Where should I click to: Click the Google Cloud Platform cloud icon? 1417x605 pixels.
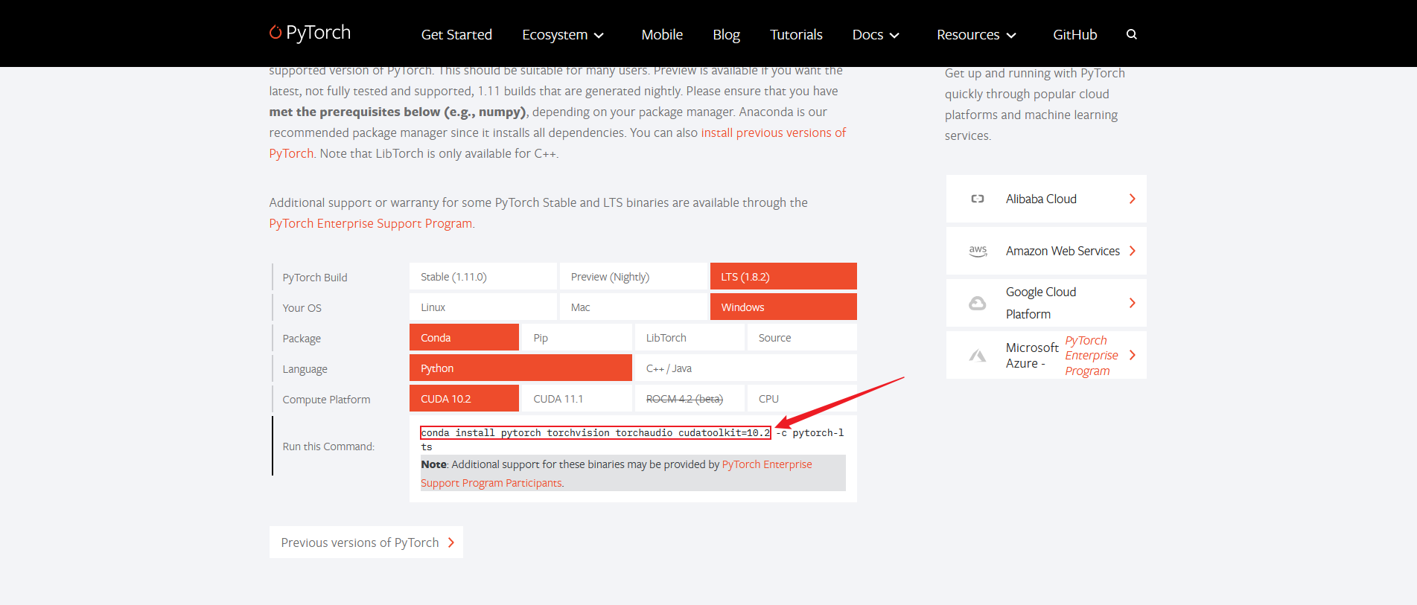(x=978, y=303)
